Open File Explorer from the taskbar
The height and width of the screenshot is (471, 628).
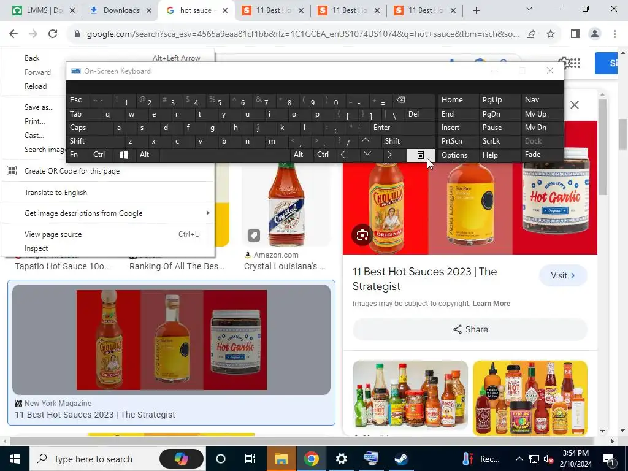(281, 459)
